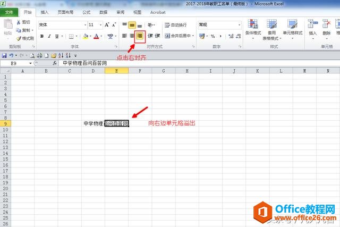Click Insert cells (插入) icon
The height and width of the screenshot is (227, 340).
(313, 24)
